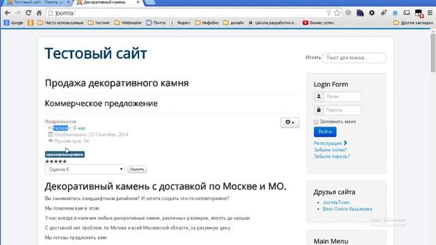Screen dimensions: 436x245
Task: Switch to the 'Тестовый сайт - Панель' tab
Action: coord(37,3)
